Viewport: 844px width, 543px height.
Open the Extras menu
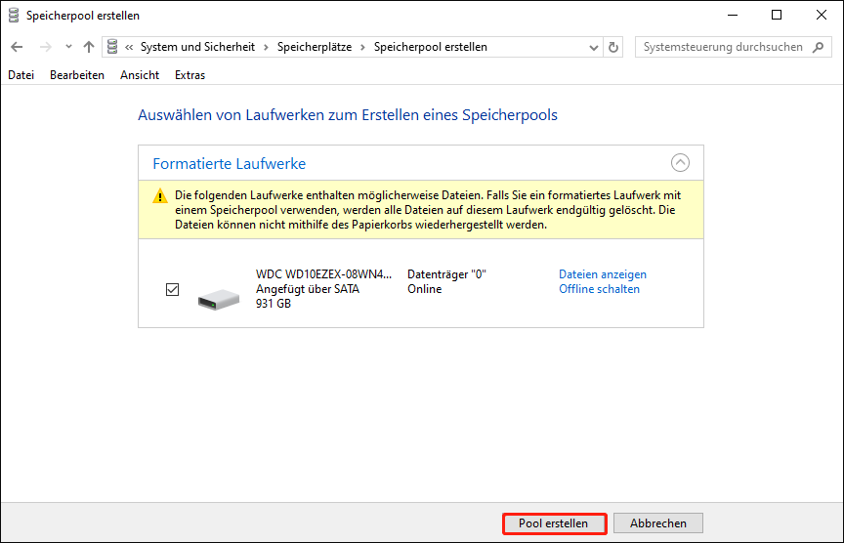190,75
